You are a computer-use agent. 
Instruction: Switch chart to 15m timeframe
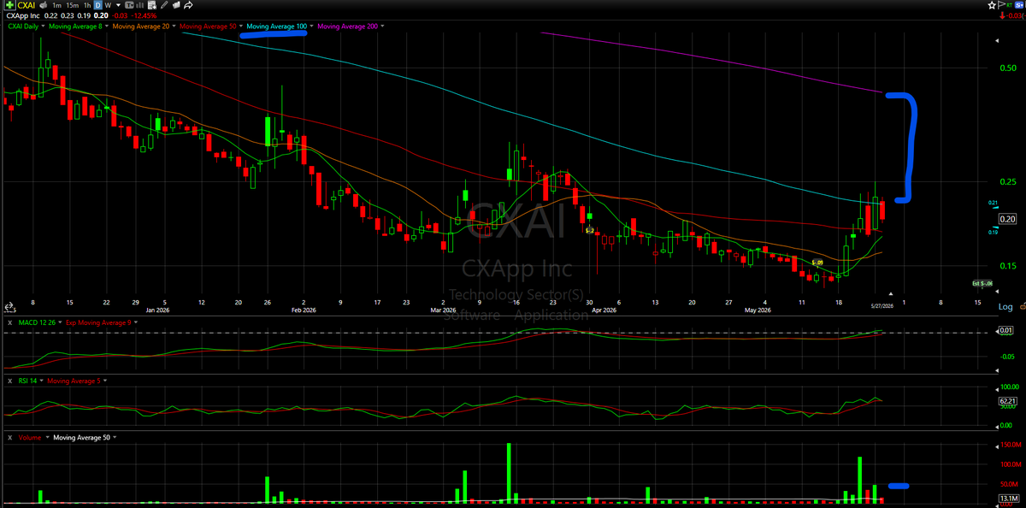(x=73, y=5)
